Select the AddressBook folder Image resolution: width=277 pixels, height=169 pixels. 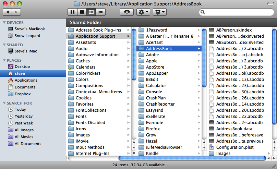[169, 49]
